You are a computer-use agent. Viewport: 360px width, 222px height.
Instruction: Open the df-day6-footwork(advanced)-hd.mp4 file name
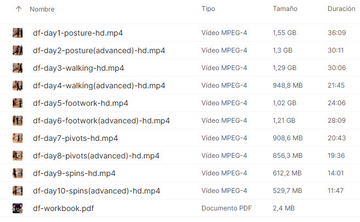pos(101,121)
